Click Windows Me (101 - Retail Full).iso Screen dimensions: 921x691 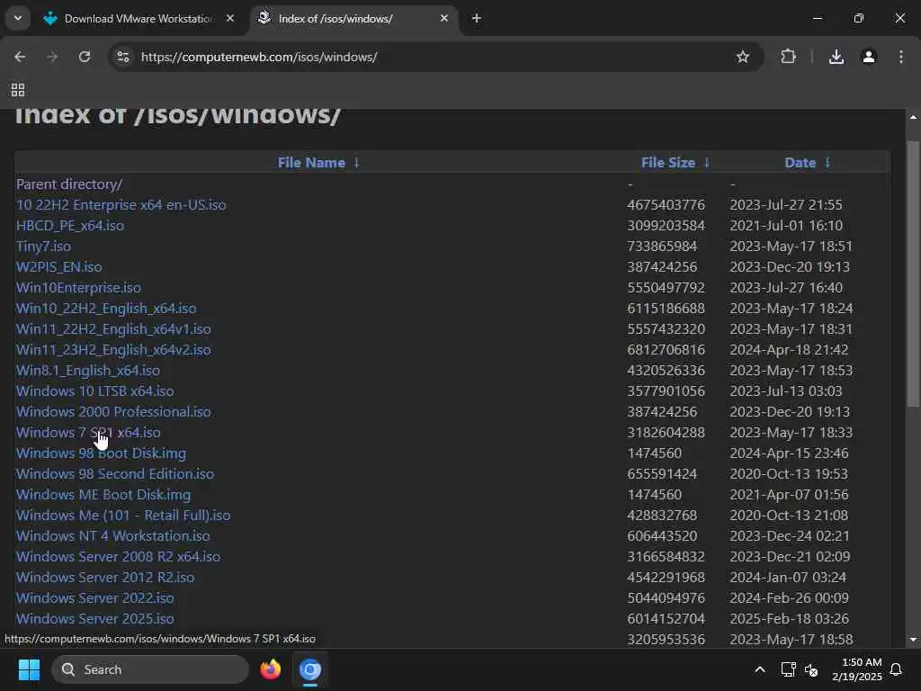tap(123, 516)
